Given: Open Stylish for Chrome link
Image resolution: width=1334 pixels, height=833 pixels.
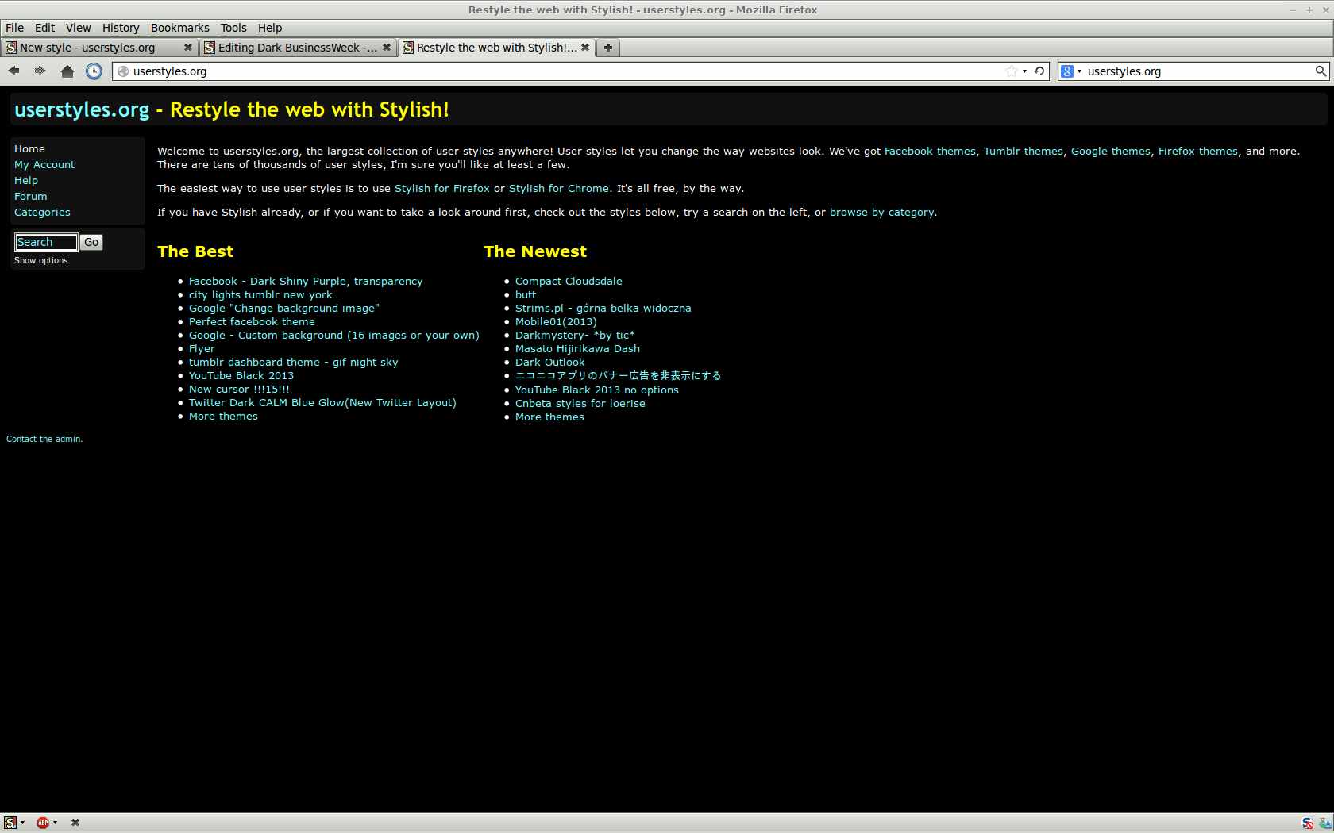Looking at the screenshot, I should point(559,189).
